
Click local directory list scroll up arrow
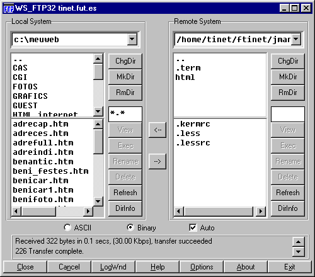click(98, 59)
